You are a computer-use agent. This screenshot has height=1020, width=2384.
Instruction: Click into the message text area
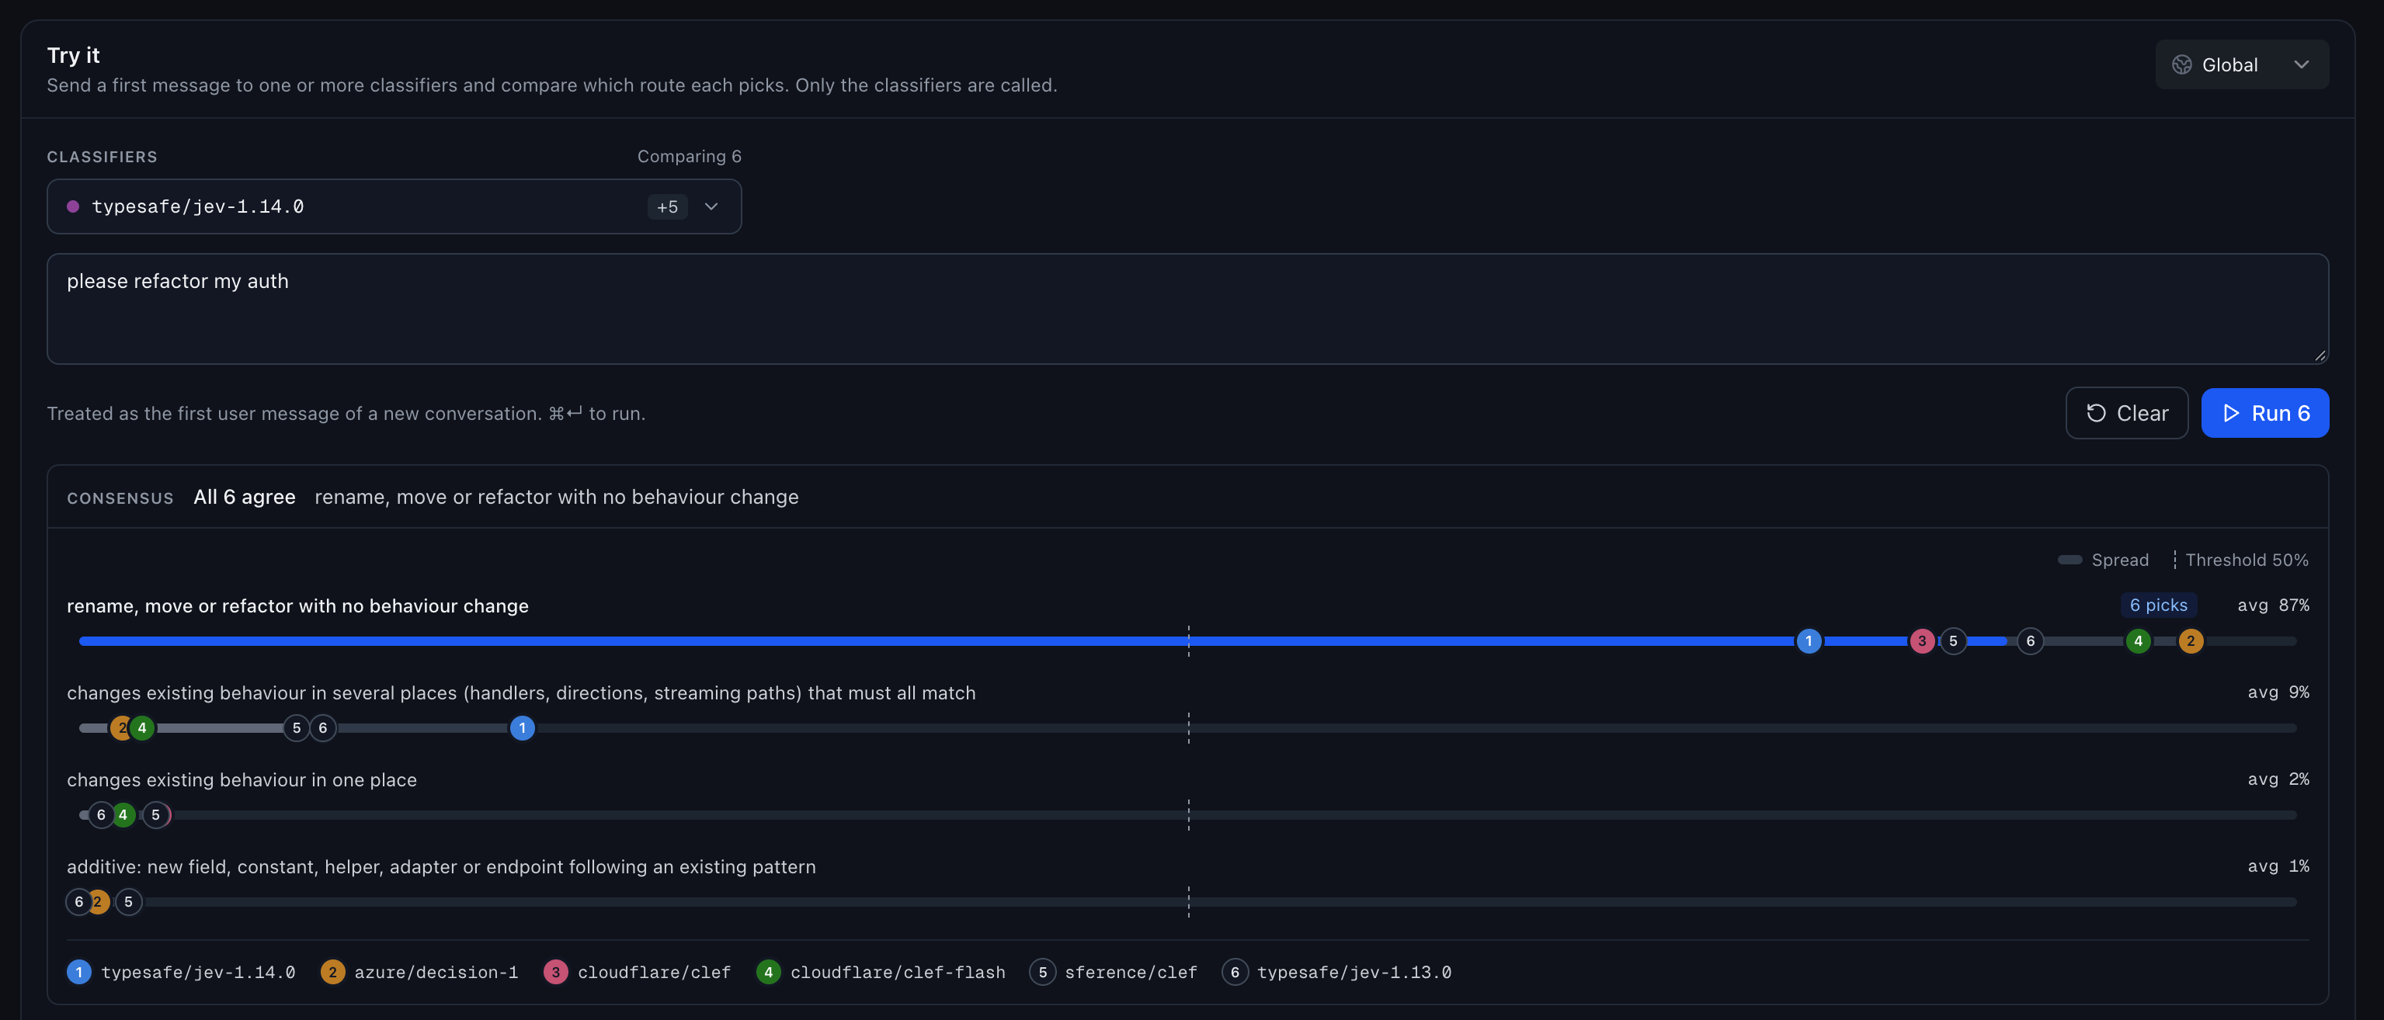pyautogui.click(x=1187, y=309)
